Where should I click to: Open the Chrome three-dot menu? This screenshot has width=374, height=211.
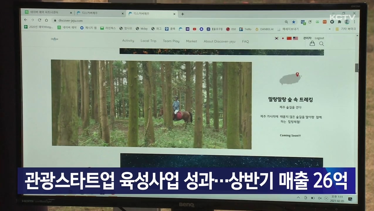[x=354, y=22]
